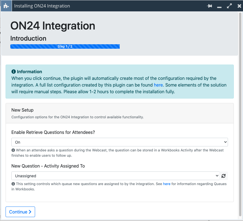The width and height of the screenshot is (243, 221).
Task: Open the 'here' link for the full configuration list
Action: [x=158, y=85]
